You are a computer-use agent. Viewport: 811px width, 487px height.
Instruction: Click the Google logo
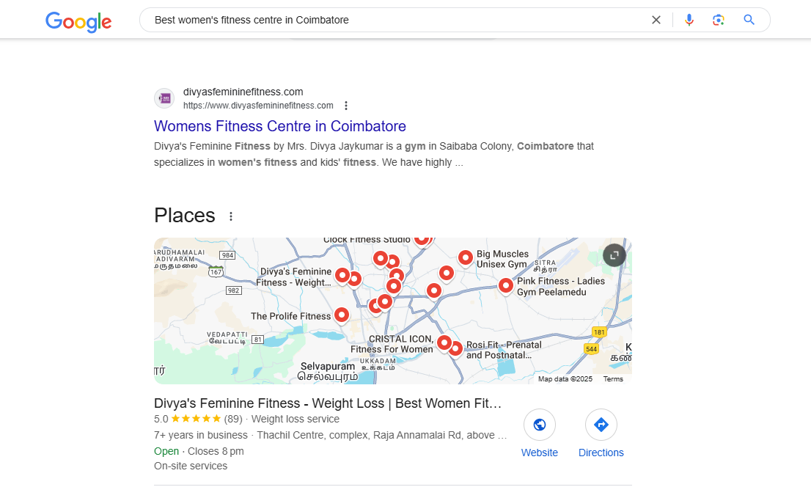click(x=78, y=21)
